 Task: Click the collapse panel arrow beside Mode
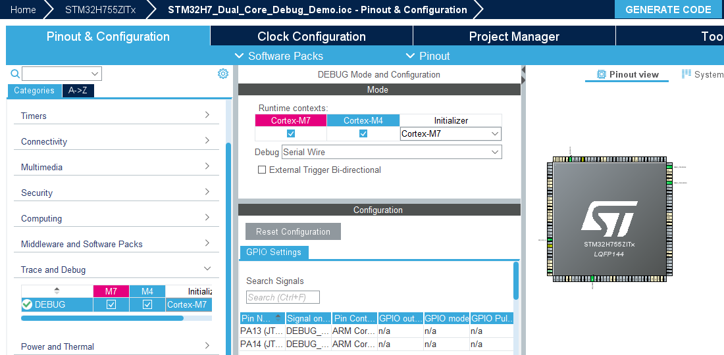click(523, 70)
